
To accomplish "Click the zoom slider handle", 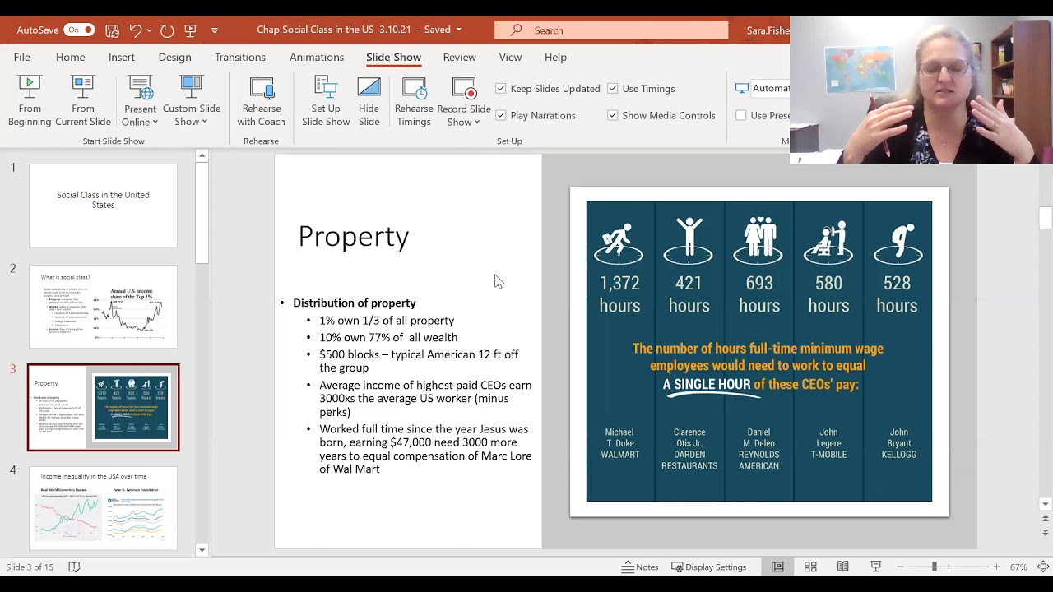I will (x=934, y=567).
